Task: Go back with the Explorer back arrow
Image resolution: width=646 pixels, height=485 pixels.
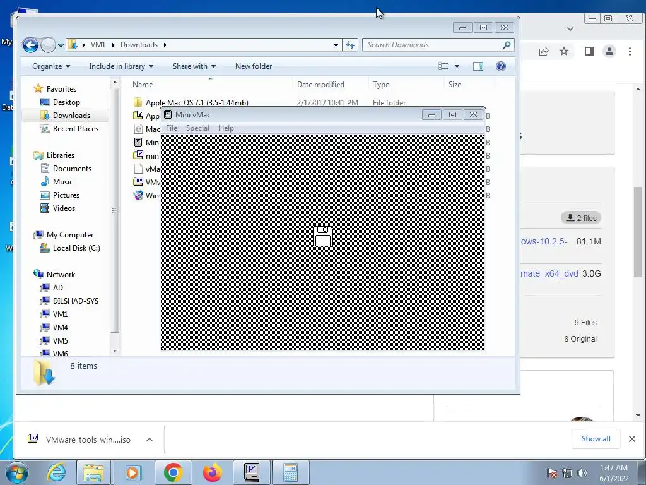Action: pos(30,45)
